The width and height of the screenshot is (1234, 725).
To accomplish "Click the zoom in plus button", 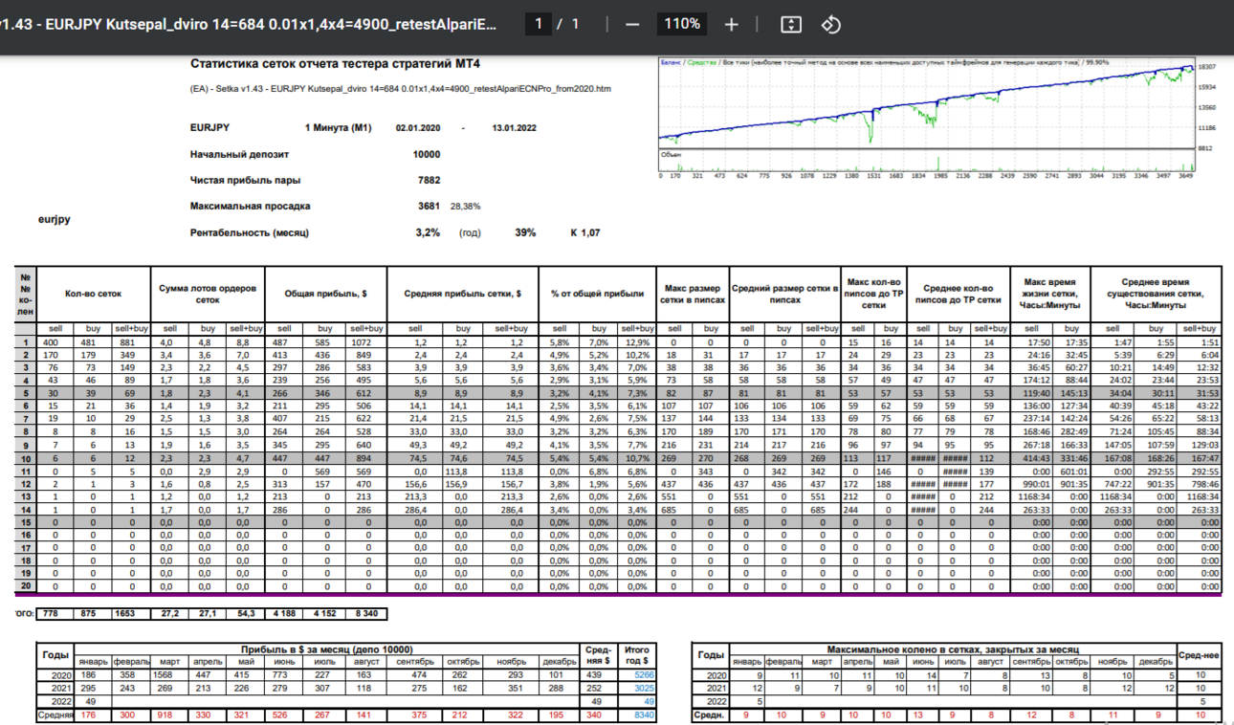I will tap(732, 24).
